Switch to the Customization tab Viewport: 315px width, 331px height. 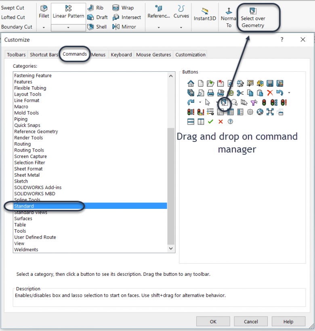pyautogui.click(x=190, y=55)
